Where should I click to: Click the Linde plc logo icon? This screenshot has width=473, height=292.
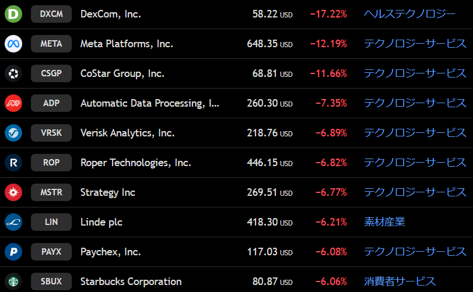(x=13, y=222)
